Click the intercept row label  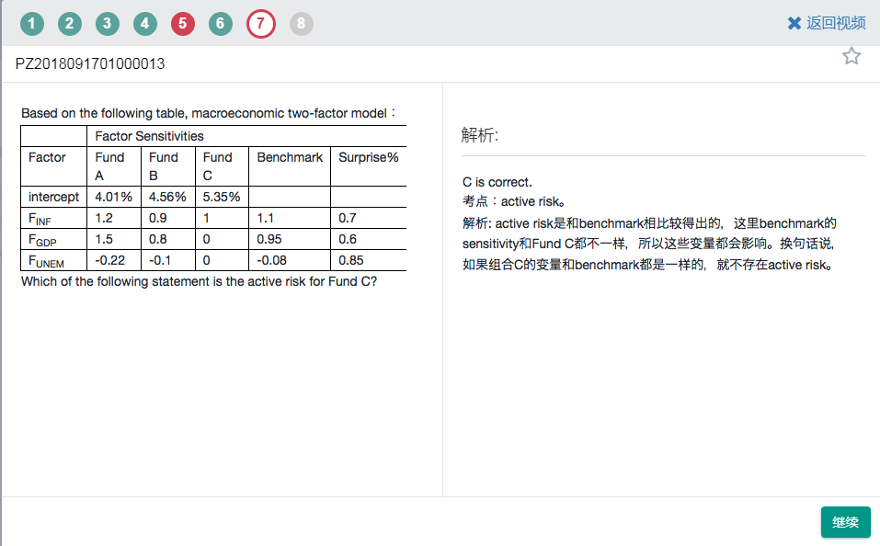click(x=53, y=197)
